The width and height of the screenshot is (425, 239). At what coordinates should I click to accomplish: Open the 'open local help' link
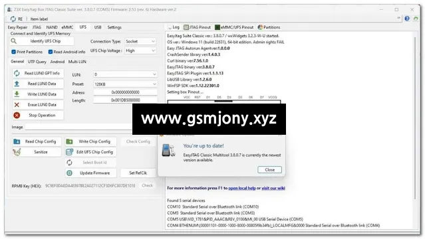click(242, 188)
